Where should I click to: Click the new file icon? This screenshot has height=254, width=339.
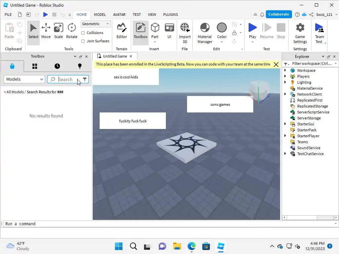point(20,15)
